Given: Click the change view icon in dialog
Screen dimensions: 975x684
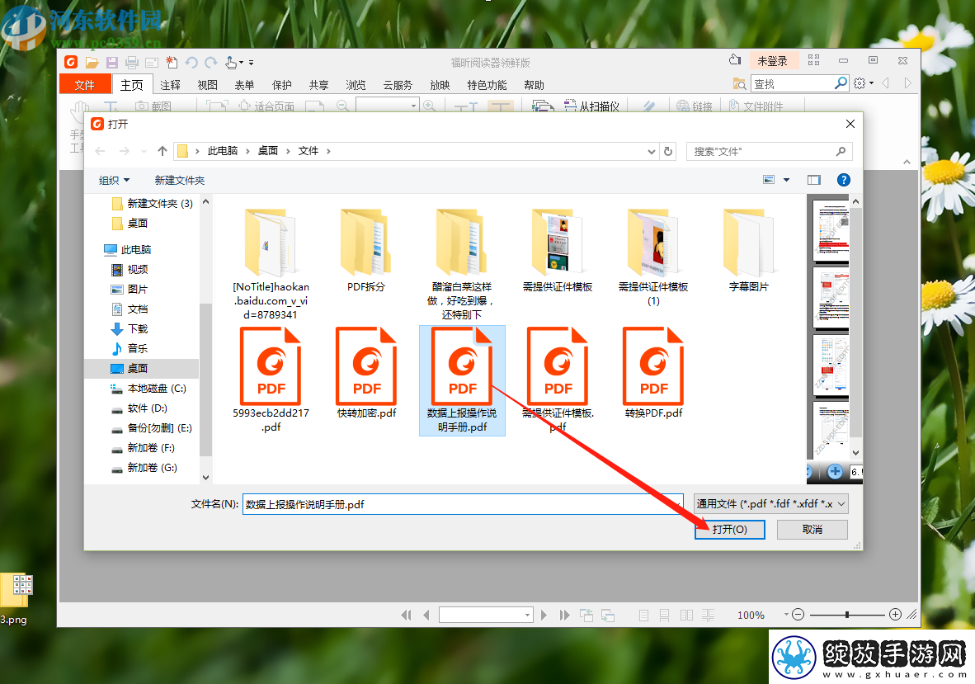Looking at the screenshot, I should (769, 180).
